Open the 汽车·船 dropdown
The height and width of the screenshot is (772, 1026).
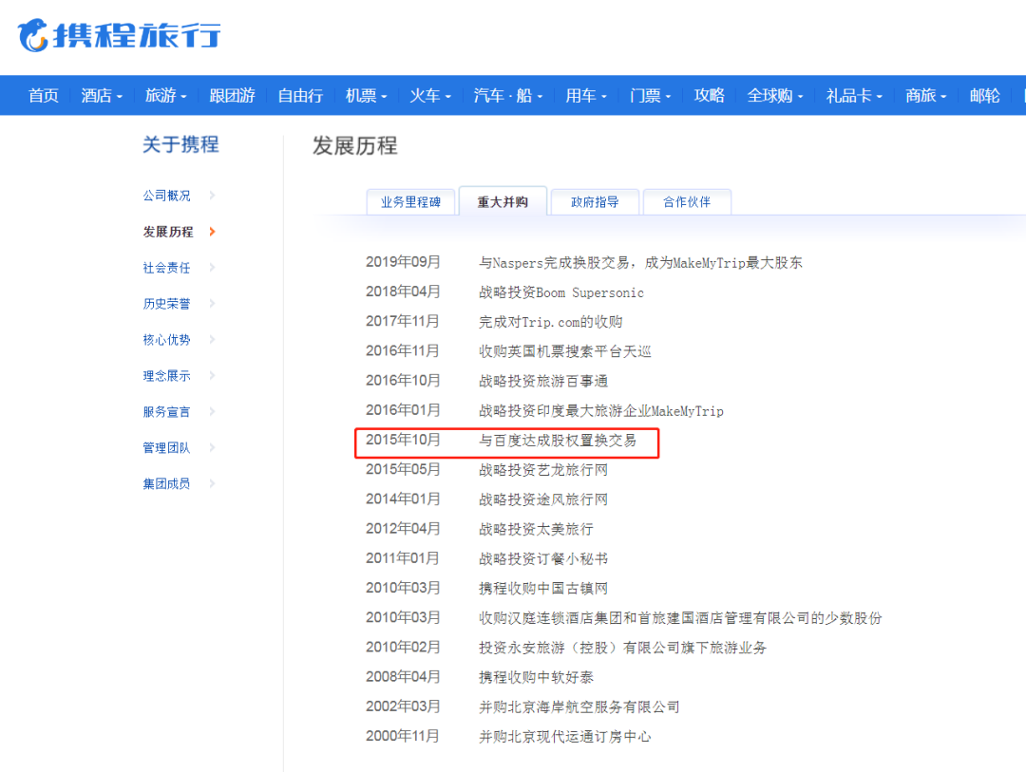click(508, 96)
